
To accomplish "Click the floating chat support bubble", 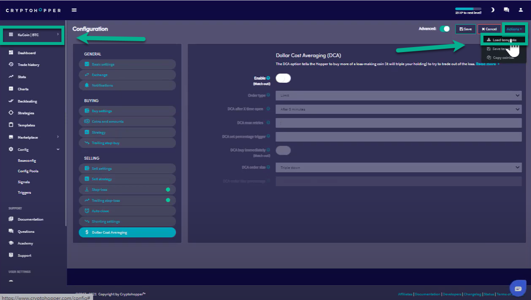I will [x=518, y=288].
